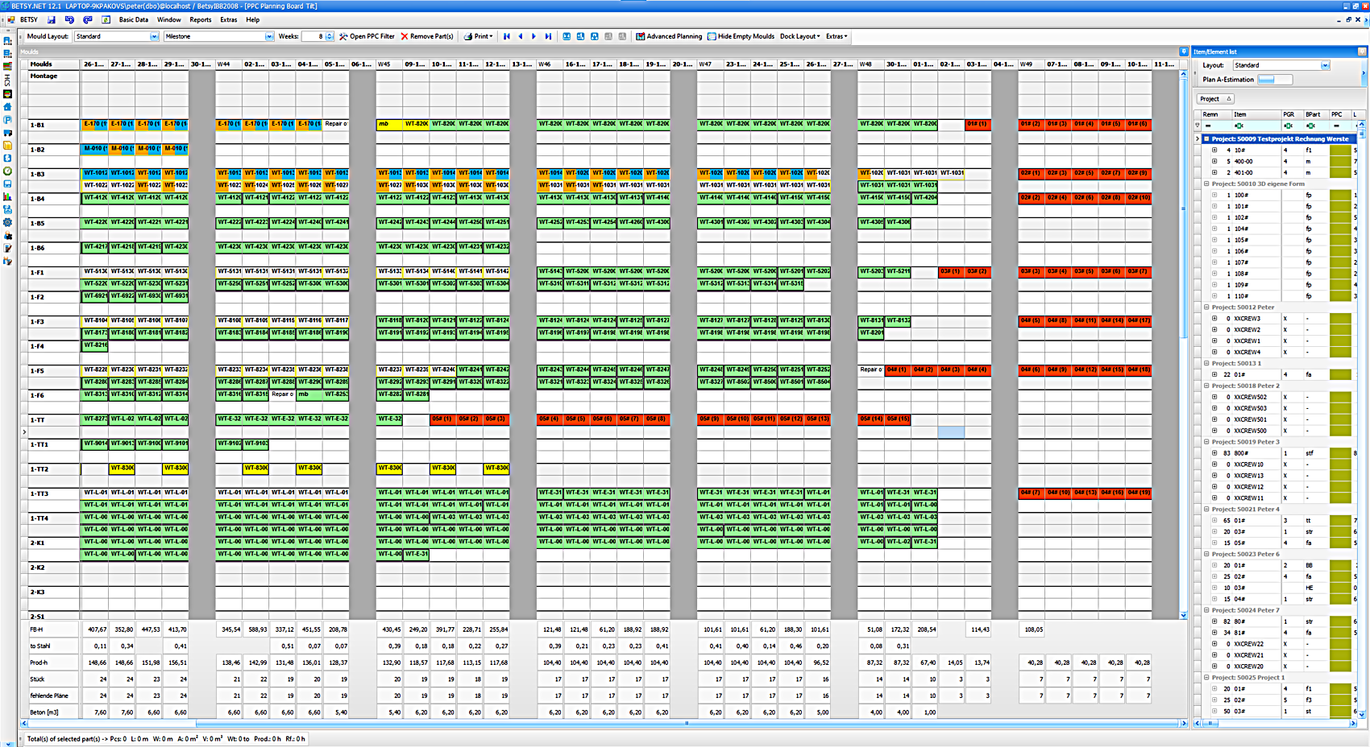The height and width of the screenshot is (747, 1370).
Task: Open the Window menu
Action: pos(168,19)
